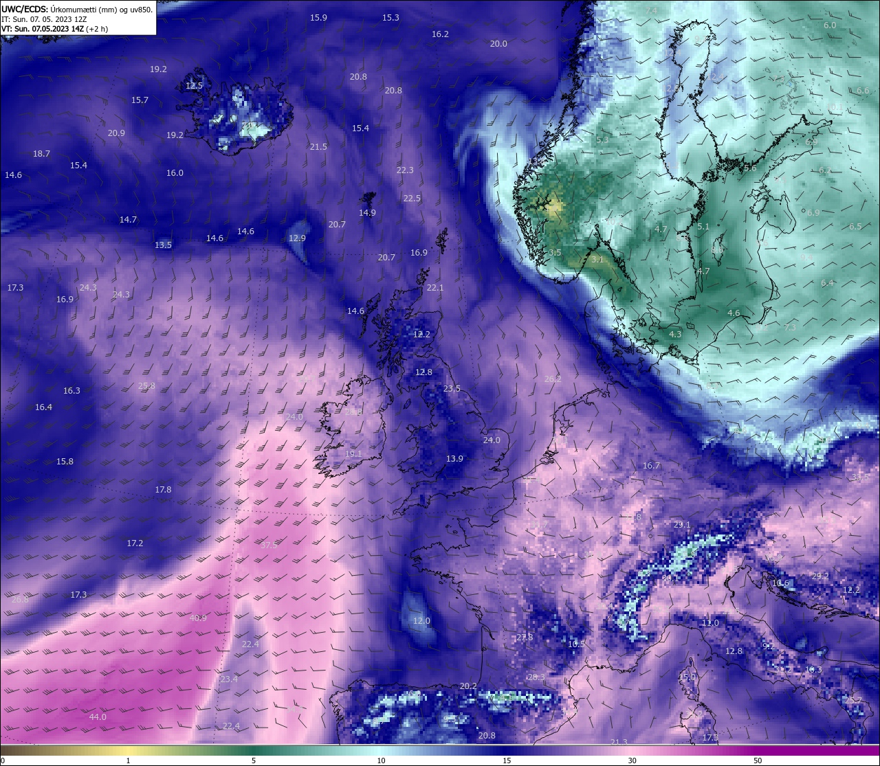Select the 11.0 map value
The height and width of the screenshot is (766, 880).
pos(710,624)
